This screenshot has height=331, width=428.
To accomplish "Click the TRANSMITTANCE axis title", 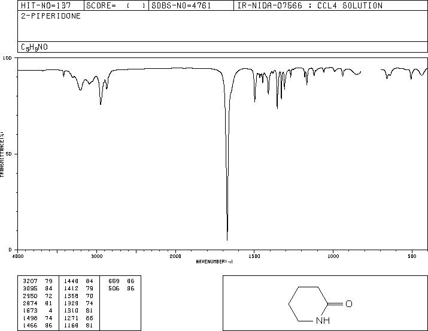I will click(2, 154).
